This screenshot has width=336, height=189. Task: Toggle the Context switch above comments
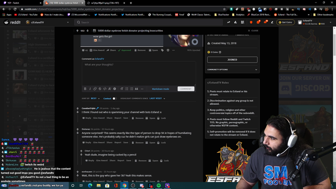tap(114, 99)
